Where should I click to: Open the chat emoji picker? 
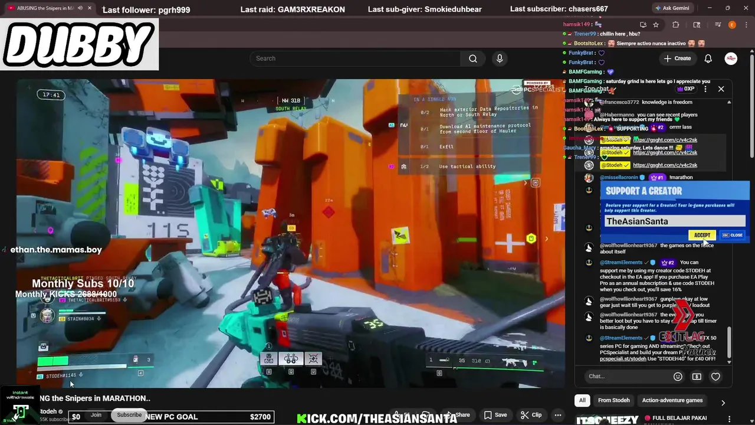click(678, 377)
